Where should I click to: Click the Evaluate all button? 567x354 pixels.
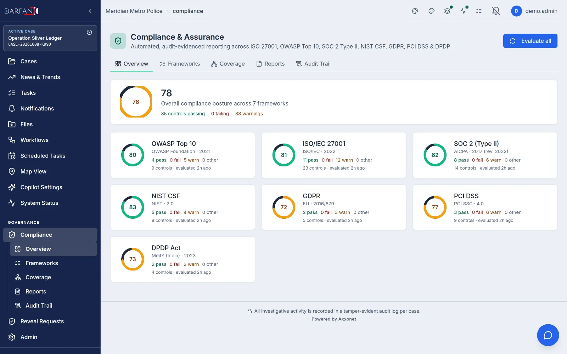click(x=530, y=41)
